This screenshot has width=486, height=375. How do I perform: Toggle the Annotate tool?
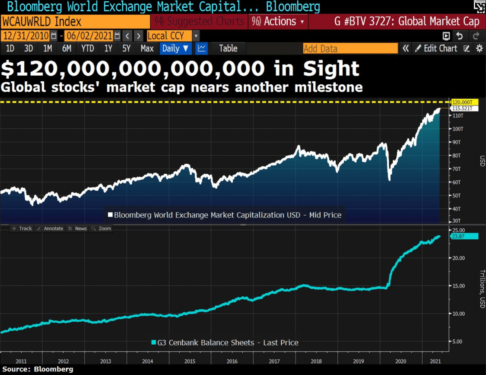(50, 228)
